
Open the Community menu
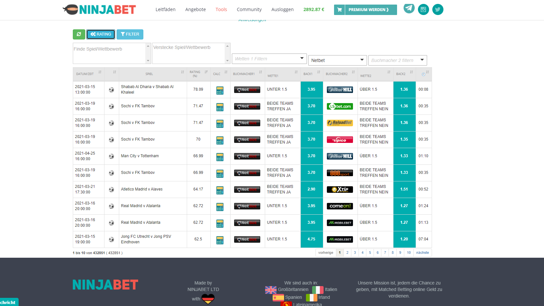(x=249, y=9)
